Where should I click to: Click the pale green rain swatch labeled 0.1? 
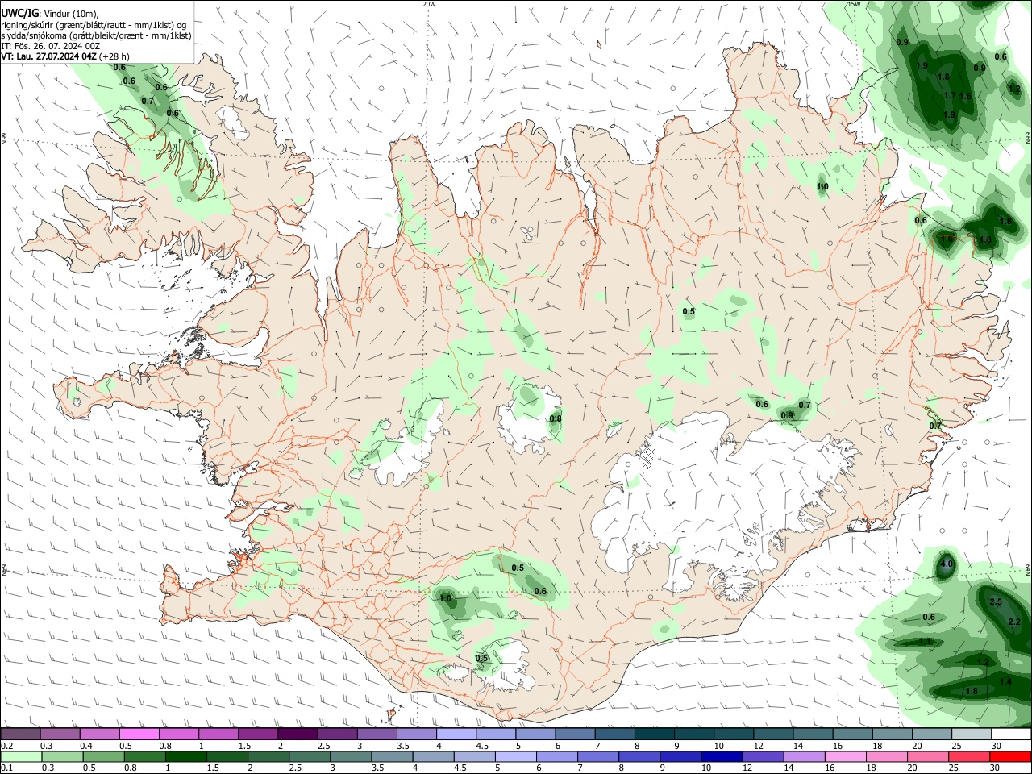click(x=20, y=757)
